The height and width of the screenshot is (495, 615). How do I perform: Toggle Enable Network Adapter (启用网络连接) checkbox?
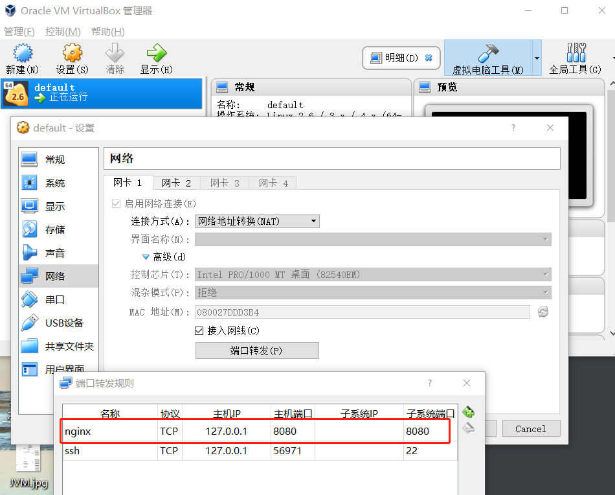(x=116, y=203)
